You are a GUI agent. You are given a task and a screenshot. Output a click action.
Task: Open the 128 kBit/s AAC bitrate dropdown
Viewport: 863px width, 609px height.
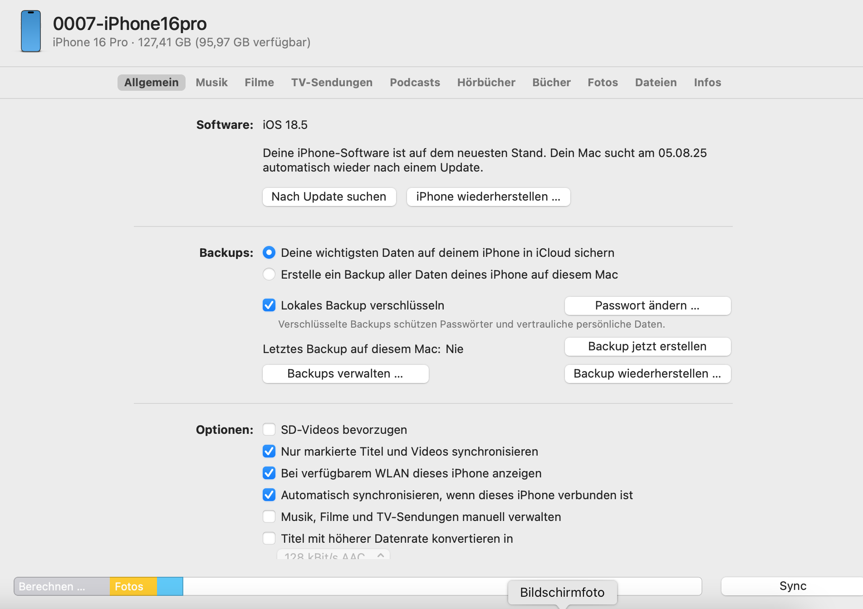333,555
